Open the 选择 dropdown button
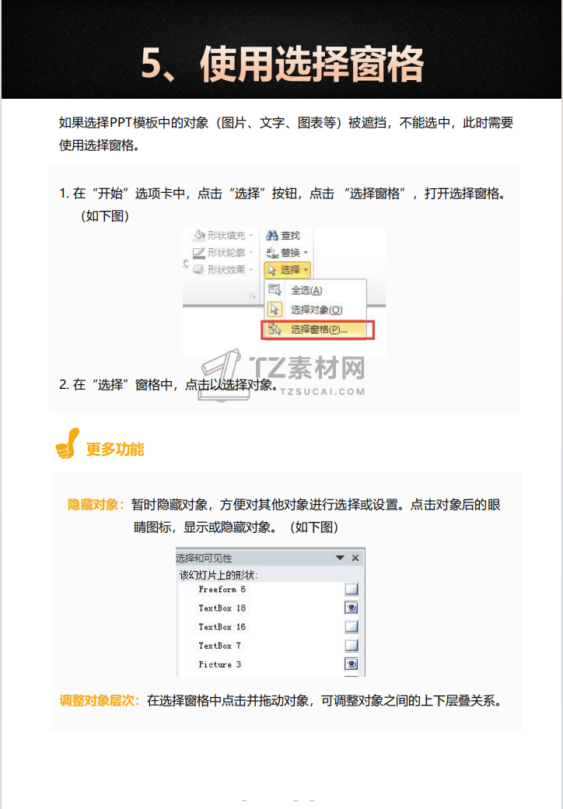This screenshot has height=809, width=563. (x=288, y=270)
